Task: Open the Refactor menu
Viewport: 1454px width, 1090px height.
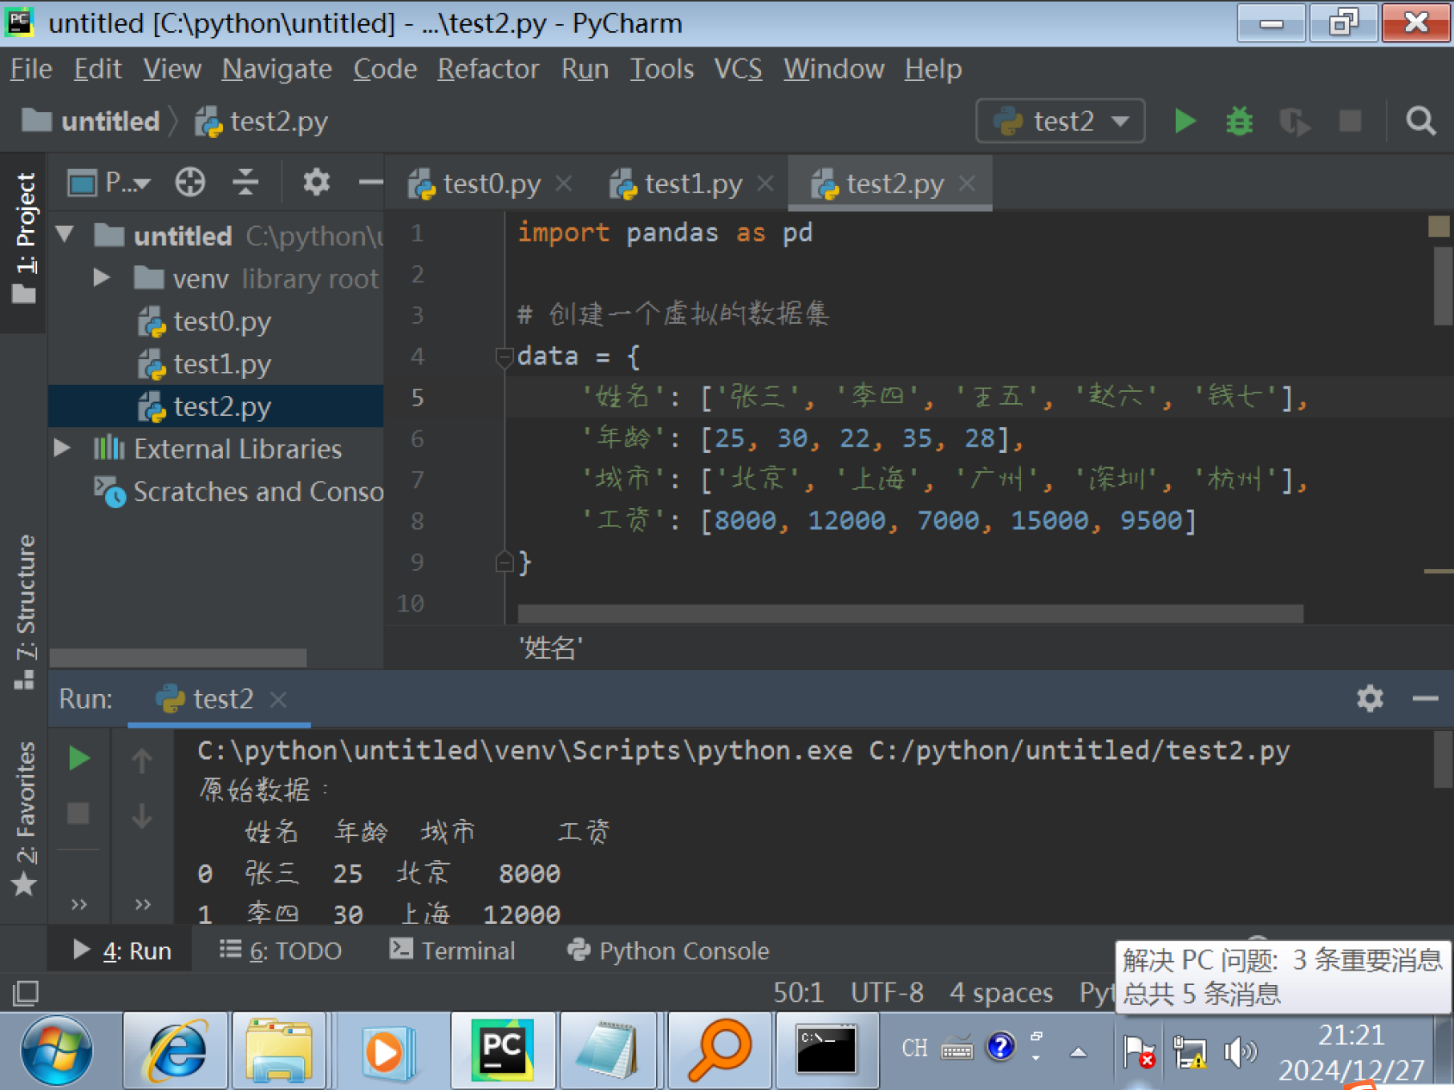Action: 488,69
